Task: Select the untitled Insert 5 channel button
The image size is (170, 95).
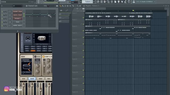Action: [x=18, y=26]
